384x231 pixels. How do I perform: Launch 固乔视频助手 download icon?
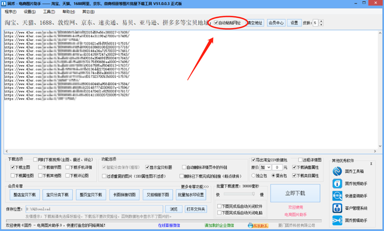click(x=337, y=184)
